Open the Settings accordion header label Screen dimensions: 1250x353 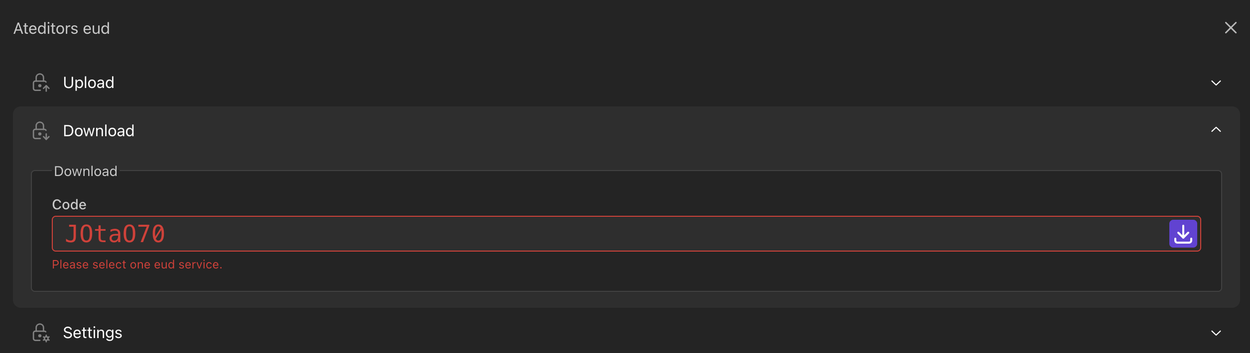click(x=93, y=333)
